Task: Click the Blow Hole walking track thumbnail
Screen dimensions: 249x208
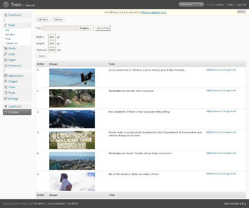Action: [72, 140]
